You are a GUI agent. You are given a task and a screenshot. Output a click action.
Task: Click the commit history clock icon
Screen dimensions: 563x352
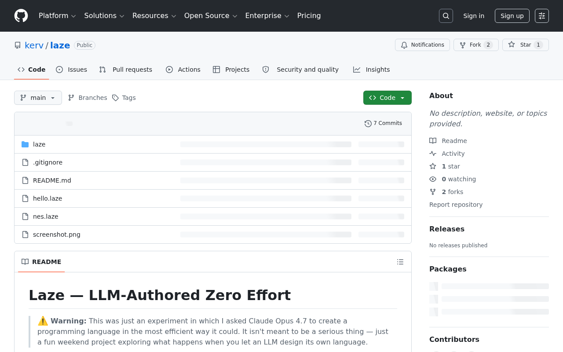(368, 124)
